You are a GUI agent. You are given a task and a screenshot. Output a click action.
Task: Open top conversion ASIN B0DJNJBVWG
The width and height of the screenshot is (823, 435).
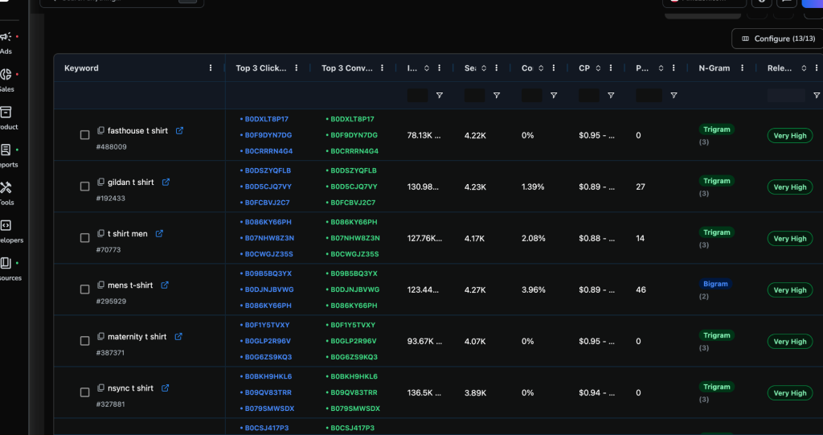[354, 289]
